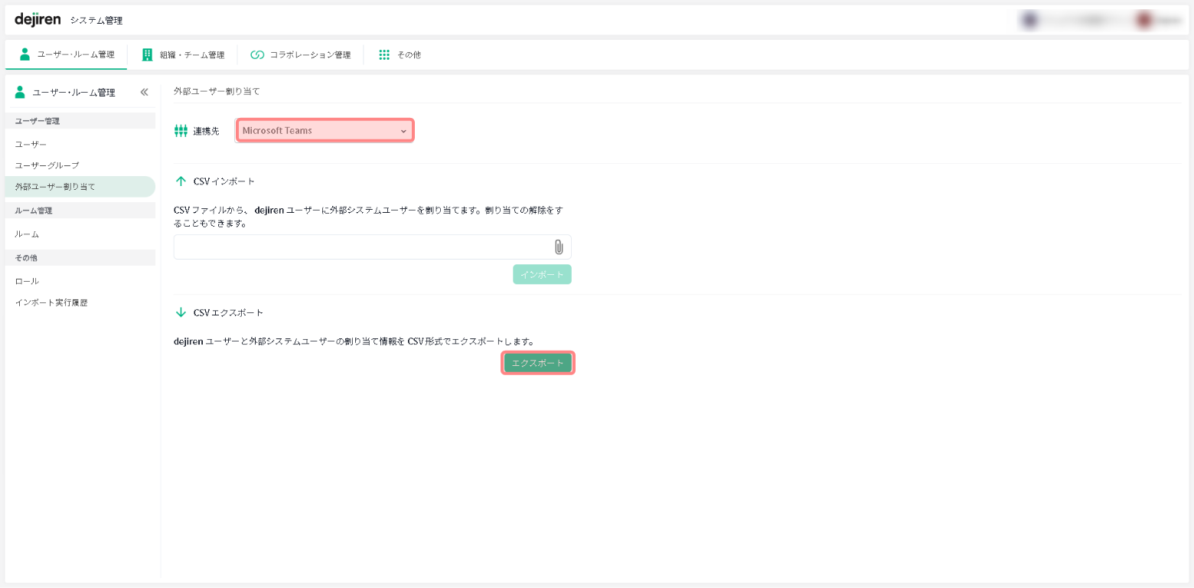Open the ユーザー・ルーム管理 tab
1194x588 pixels.
click(67, 54)
